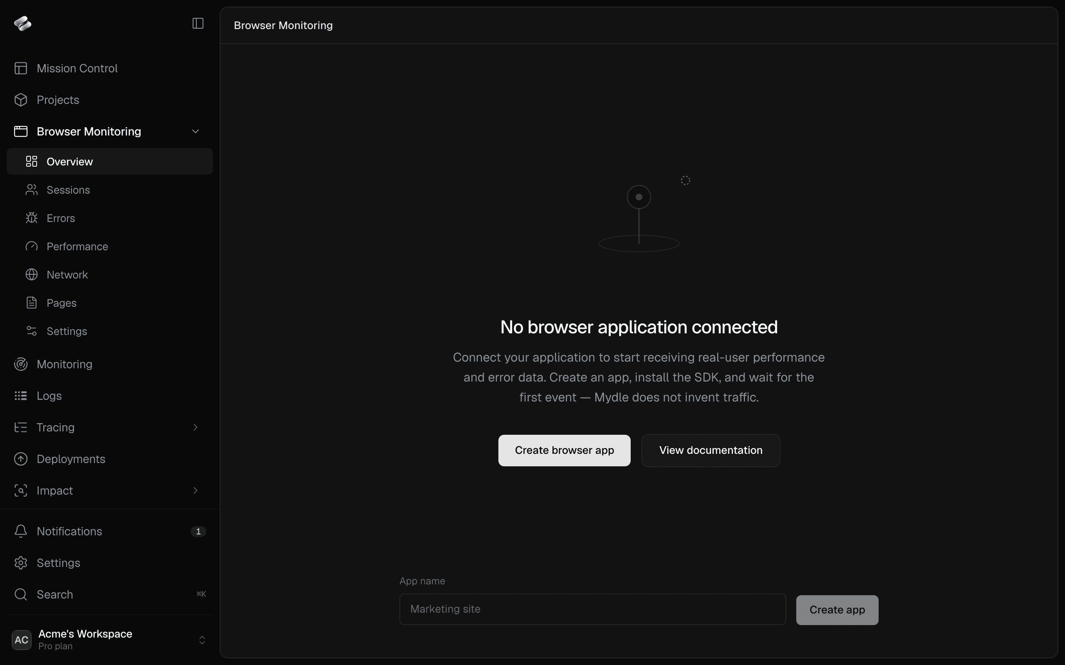This screenshot has height=665, width=1065.
Task: Expand the Tracing submenu chevron
Action: pyautogui.click(x=196, y=427)
